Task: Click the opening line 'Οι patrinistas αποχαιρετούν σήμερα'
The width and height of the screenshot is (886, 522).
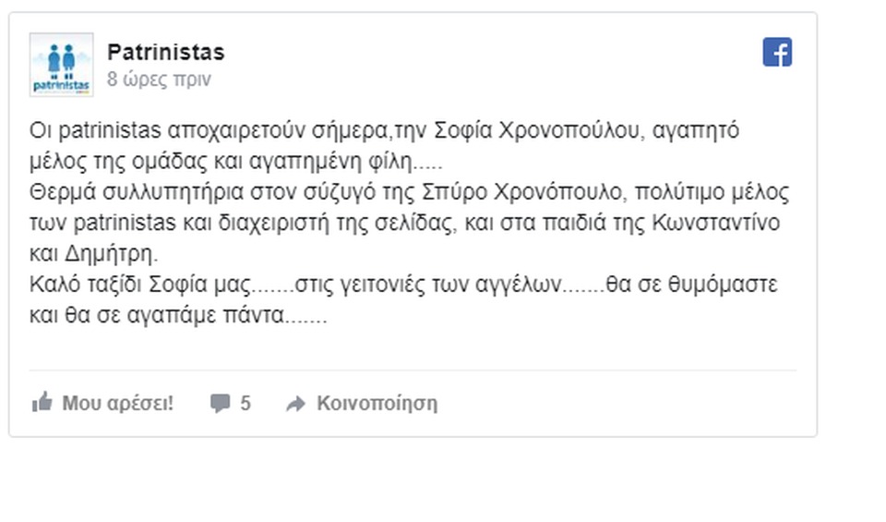Action: pyautogui.click(x=209, y=130)
